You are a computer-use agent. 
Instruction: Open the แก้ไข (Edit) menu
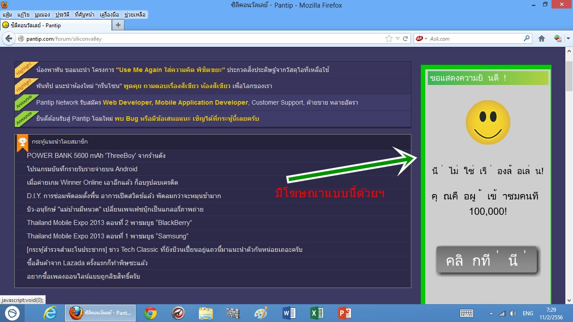(x=23, y=15)
